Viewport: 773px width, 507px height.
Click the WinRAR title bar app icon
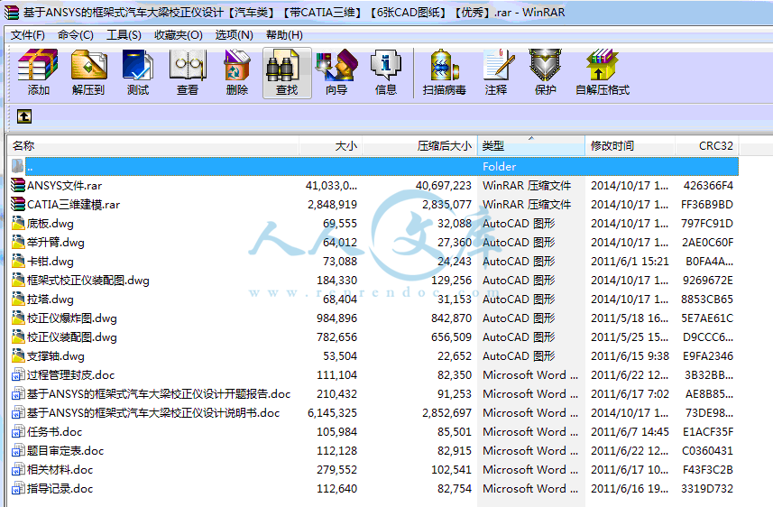[x=12, y=13]
